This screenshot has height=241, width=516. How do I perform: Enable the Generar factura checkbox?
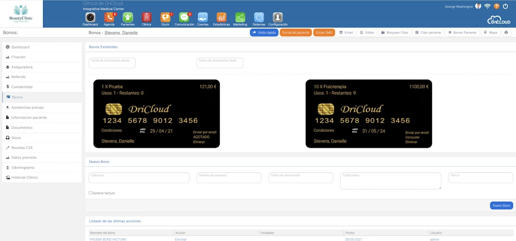90,193
